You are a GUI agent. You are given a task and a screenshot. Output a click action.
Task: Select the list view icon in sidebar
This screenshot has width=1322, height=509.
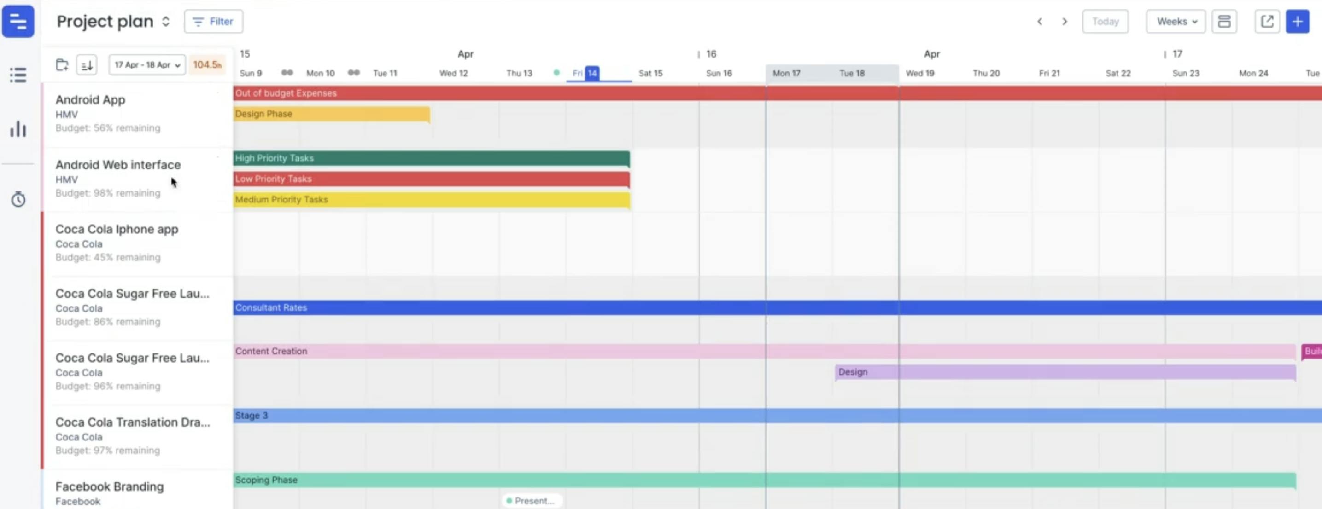pyautogui.click(x=18, y=75)
